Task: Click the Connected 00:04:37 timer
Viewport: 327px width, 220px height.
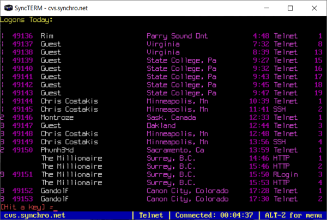Action: [x=214, y=215]
